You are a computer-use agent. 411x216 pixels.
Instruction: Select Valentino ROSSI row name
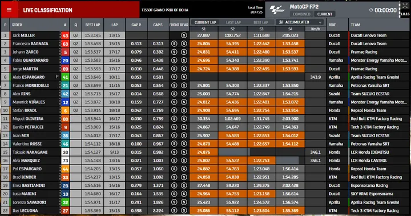tap(27, 144)
